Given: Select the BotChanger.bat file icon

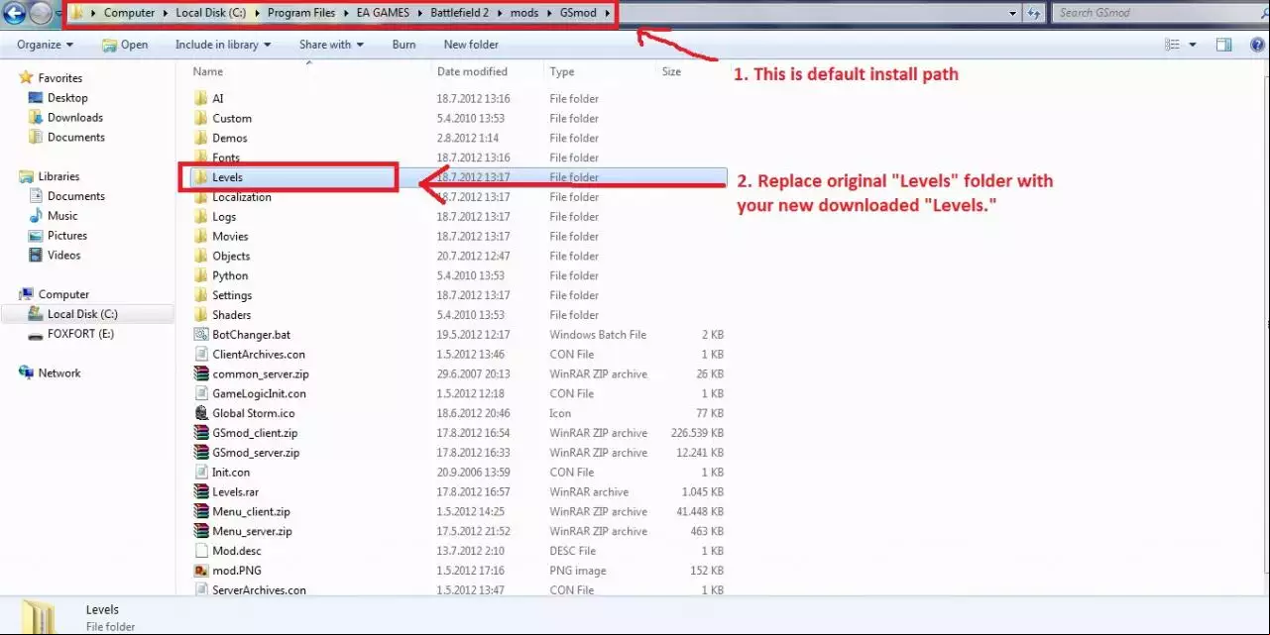Looking at the screenshot, I should pos(201,335).
